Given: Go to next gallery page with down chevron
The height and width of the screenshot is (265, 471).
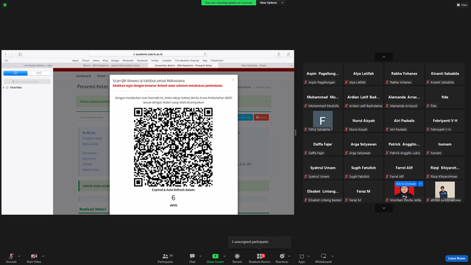Looking at the screenshot, I should pos(383,208).
